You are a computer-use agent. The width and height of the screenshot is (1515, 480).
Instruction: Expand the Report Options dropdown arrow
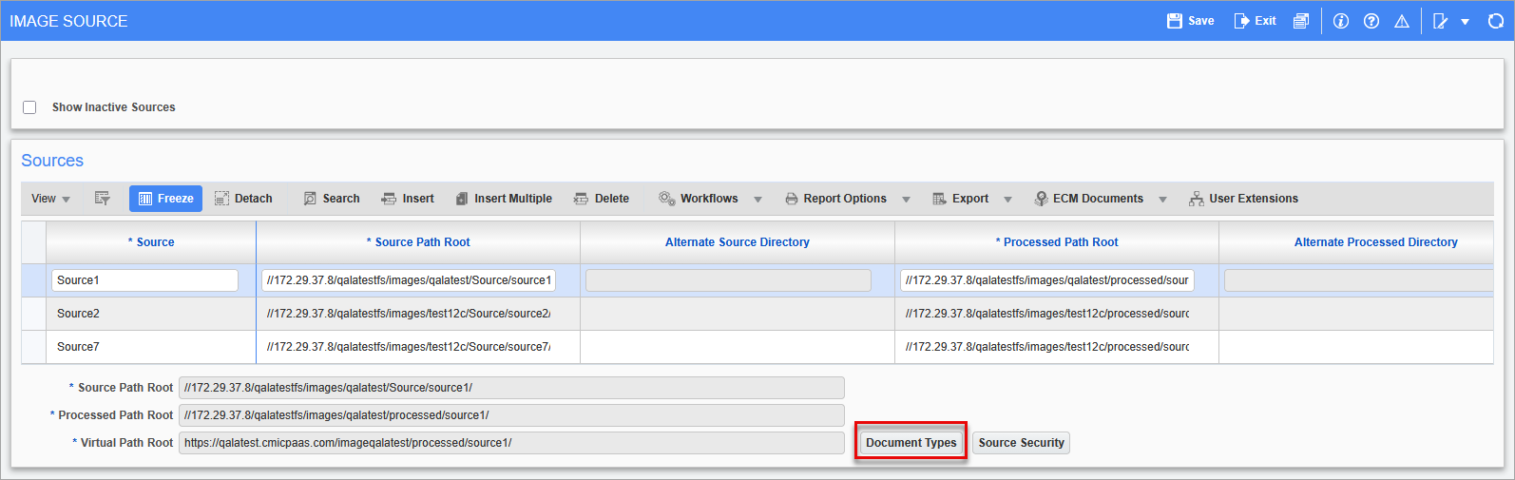[906, 200]
